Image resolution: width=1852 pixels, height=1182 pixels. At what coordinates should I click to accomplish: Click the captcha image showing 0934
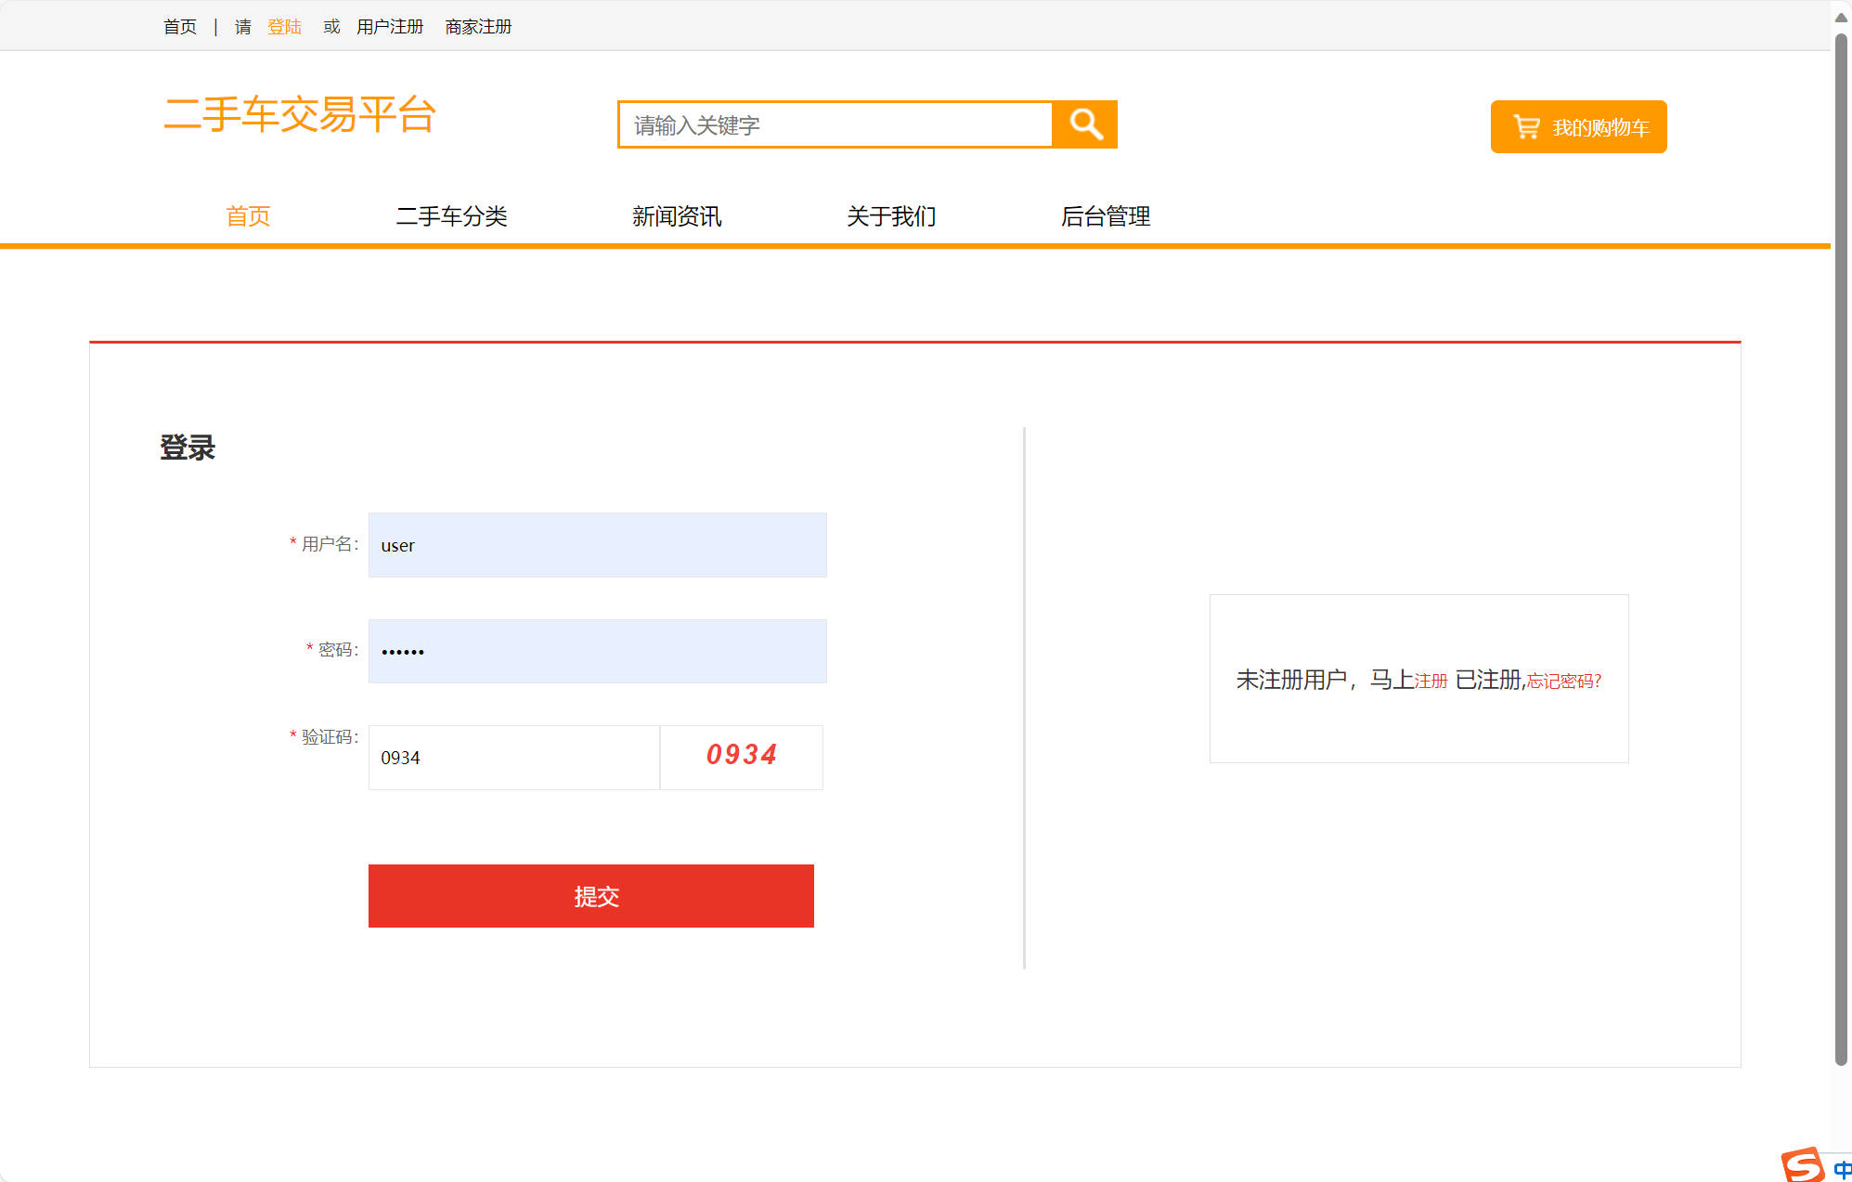(741, 756)
